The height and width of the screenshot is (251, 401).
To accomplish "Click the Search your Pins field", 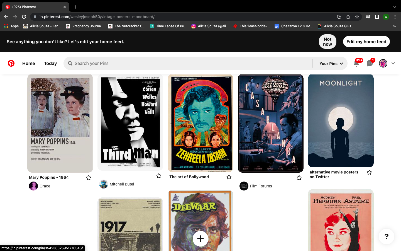I will (x=188, y=63).
